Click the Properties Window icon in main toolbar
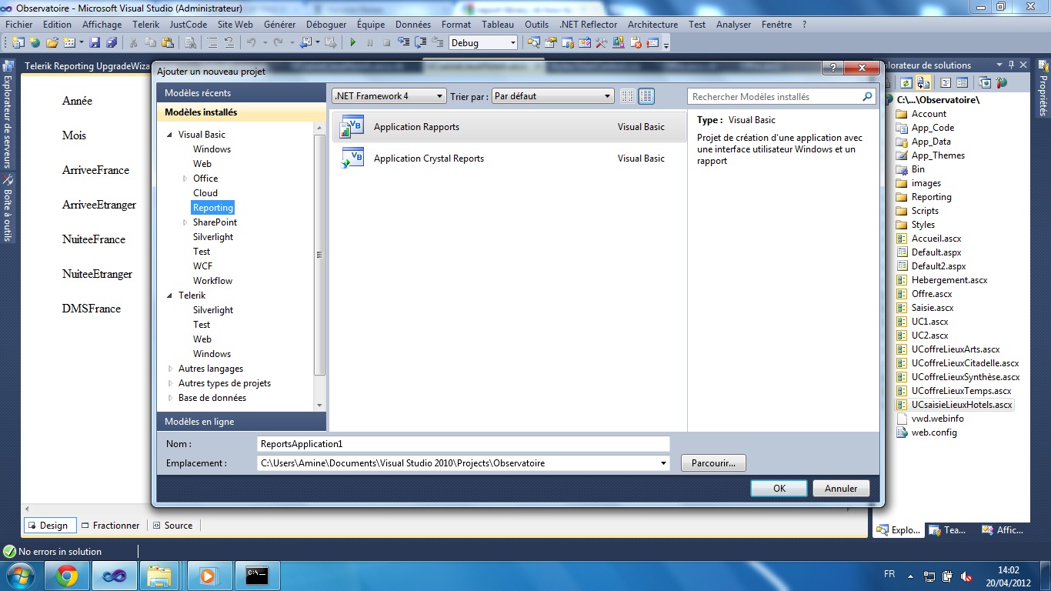Viewport: 1051px width, 591px height. point(551,43)
